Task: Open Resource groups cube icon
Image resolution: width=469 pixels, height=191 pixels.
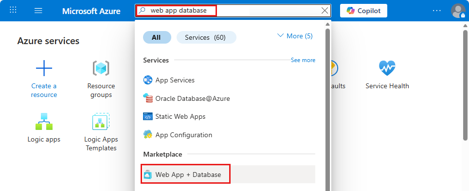Action: [x=101, y=68]
